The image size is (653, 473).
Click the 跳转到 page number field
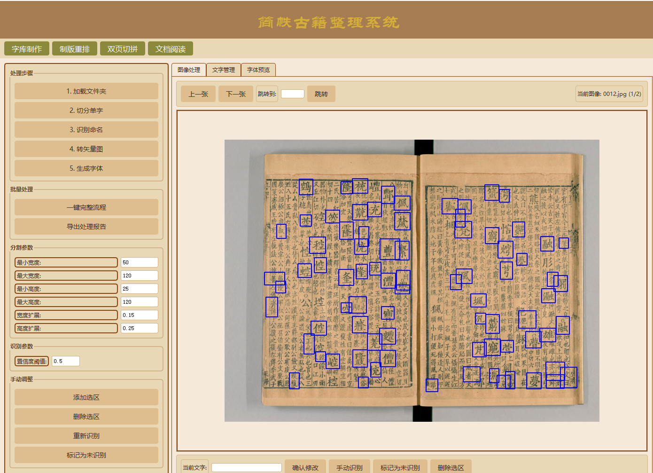pos(293,94)
